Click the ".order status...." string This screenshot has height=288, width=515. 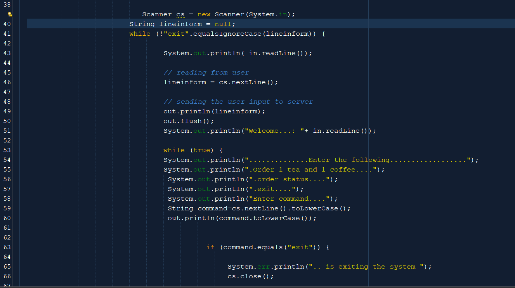pos(291,179)
